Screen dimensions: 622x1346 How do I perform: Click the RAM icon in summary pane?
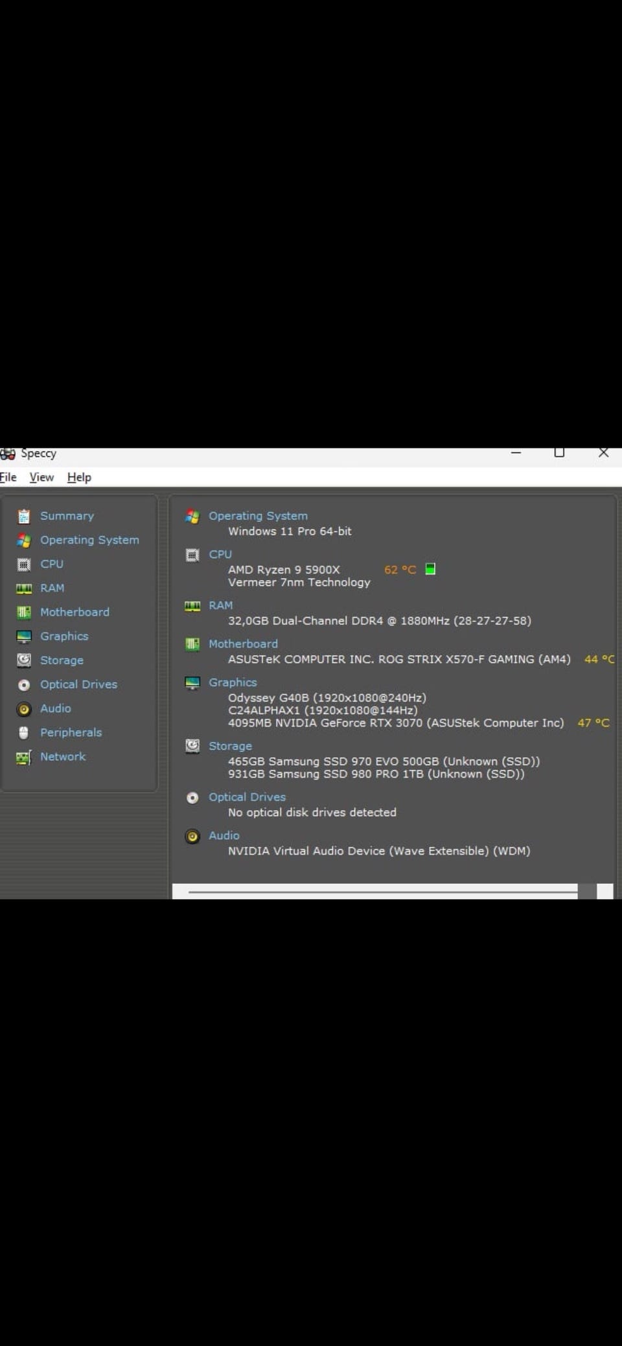(192, 606)
